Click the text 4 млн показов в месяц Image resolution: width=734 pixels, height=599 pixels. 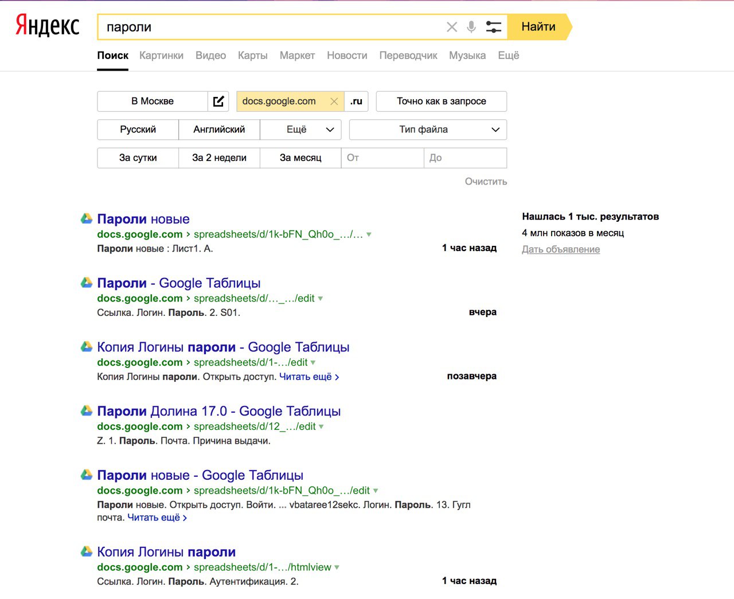click(573, 233)
